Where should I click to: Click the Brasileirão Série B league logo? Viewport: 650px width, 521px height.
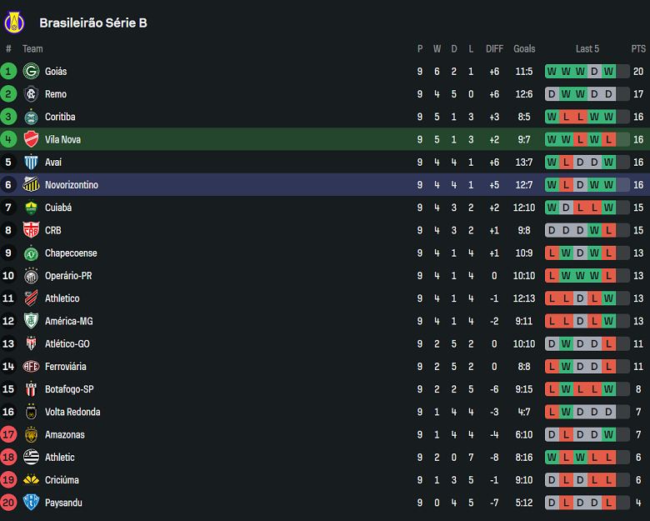click(x=15, y=23)
